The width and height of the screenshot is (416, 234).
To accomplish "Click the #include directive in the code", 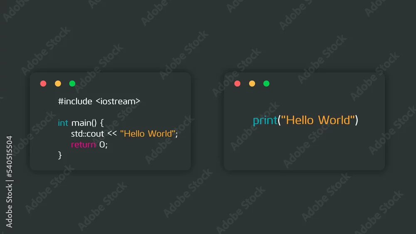I will tap(75, 101).
